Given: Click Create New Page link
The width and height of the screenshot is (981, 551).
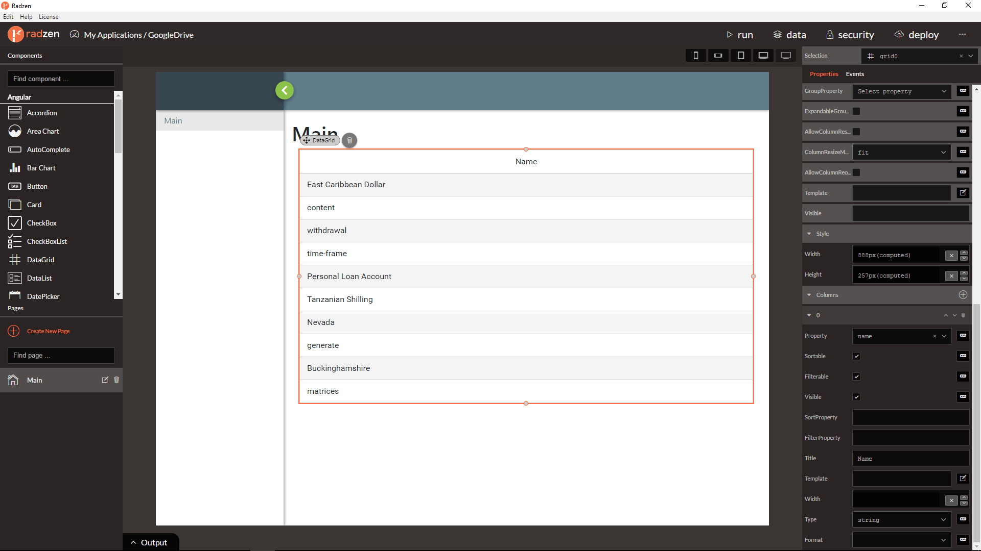Looking at the screenshot, I should pyautogui.click(x=48, y=331).
